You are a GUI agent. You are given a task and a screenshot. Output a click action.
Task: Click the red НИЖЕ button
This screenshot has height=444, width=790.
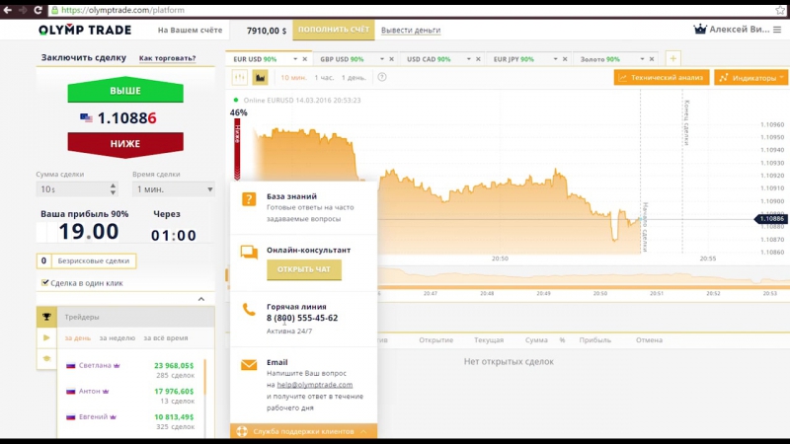pyautogui.click(x=125, y=144)
